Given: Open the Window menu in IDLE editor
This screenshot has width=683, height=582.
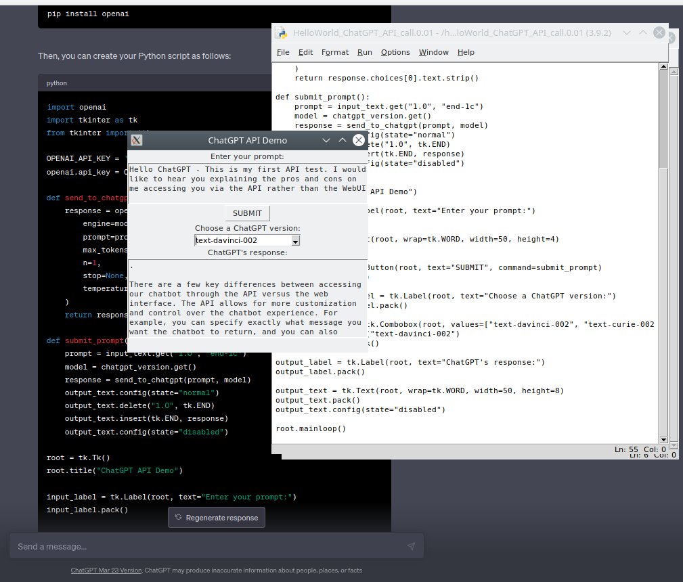Looking at the screenshot, I should click(433, 52).
